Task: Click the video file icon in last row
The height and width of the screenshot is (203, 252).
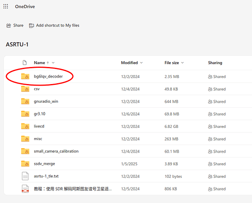Action: 25,189
